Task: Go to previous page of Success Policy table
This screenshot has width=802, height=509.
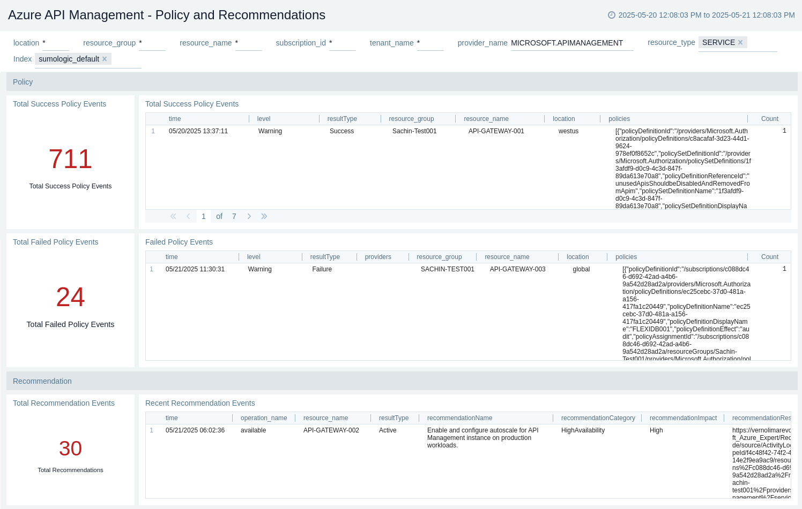Action: point(188,216)
